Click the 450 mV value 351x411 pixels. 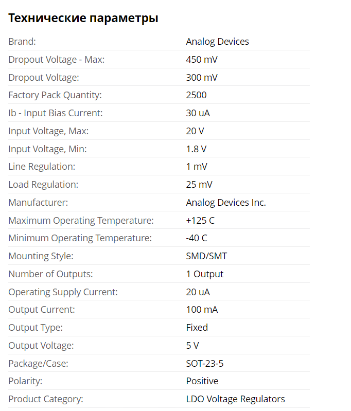click(x=201, y=60)
